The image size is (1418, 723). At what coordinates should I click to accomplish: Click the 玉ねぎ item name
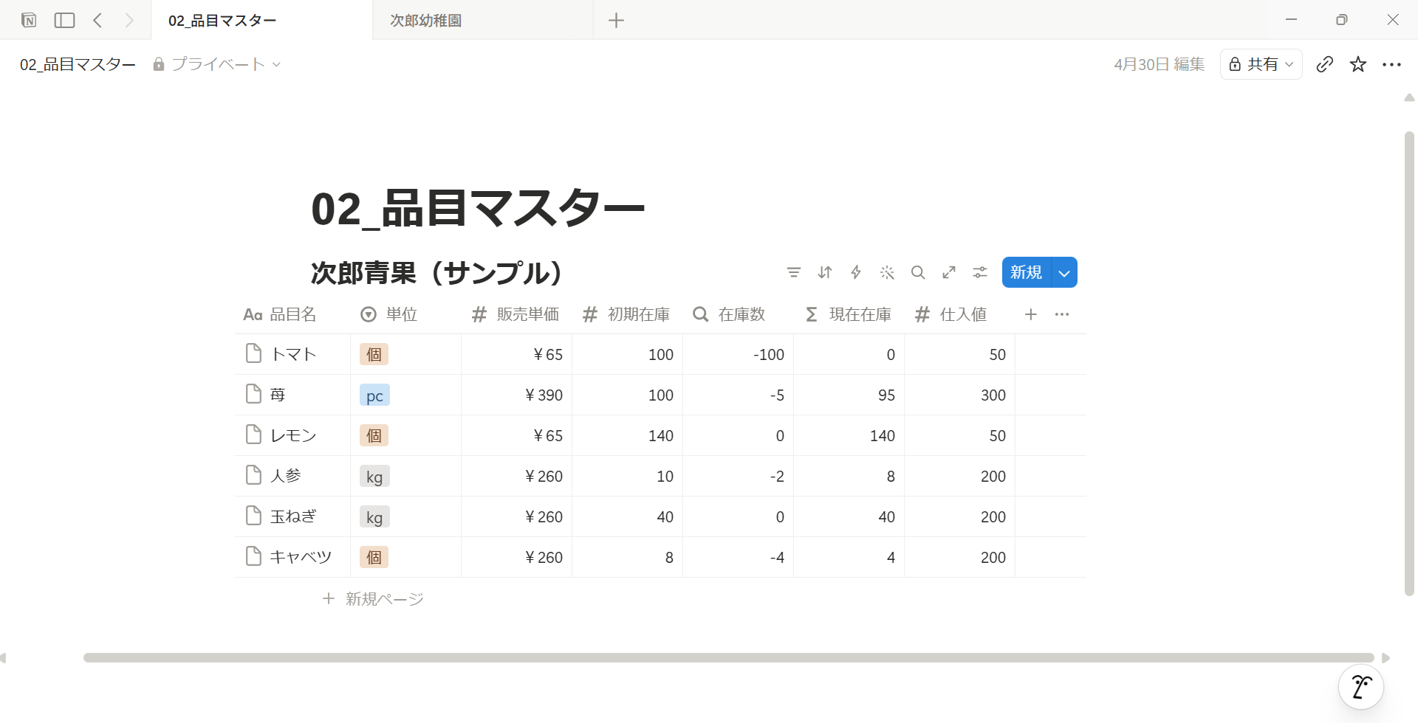click(x=293, y=516)
